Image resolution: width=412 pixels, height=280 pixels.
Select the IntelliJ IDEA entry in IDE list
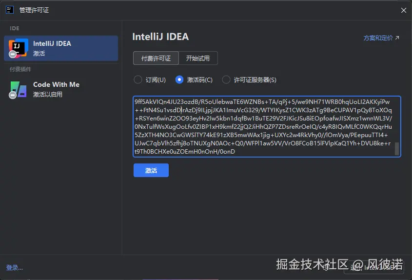[61, 48]
